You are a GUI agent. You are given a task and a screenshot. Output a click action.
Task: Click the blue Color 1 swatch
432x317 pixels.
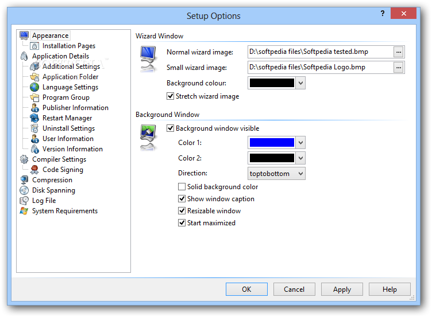(272, 143)
